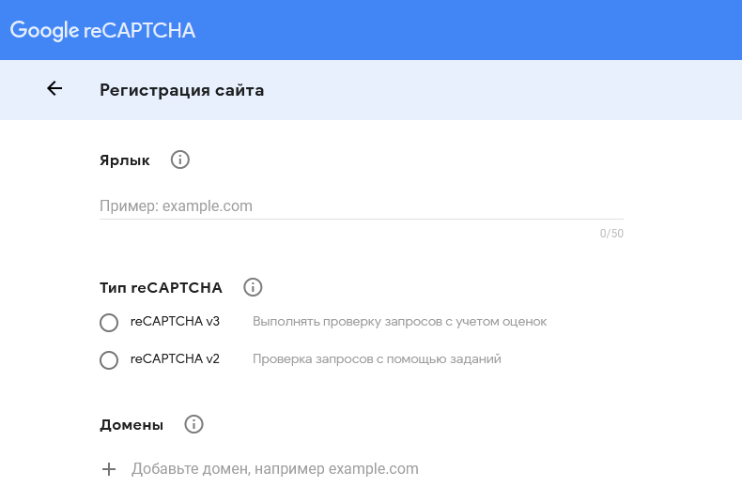Choose the reCAPTCHA v2 option label text

[x=175, y=358]
